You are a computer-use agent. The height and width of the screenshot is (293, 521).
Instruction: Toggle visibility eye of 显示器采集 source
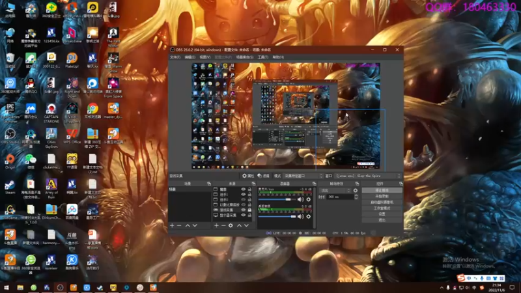(x=243, y=216)
